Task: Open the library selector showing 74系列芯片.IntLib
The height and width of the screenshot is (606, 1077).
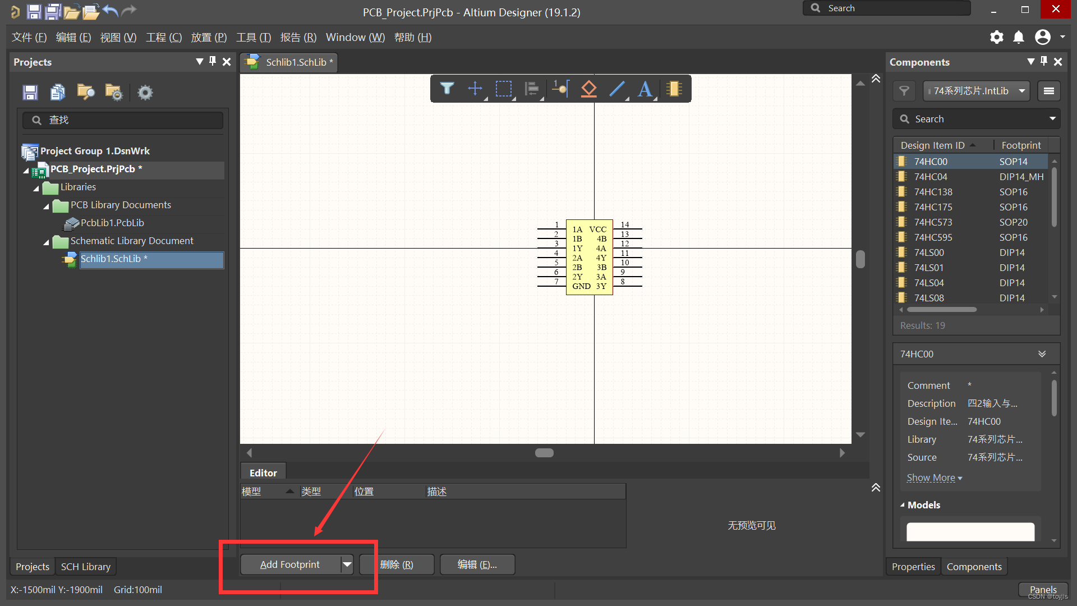Action: point(976,90)
